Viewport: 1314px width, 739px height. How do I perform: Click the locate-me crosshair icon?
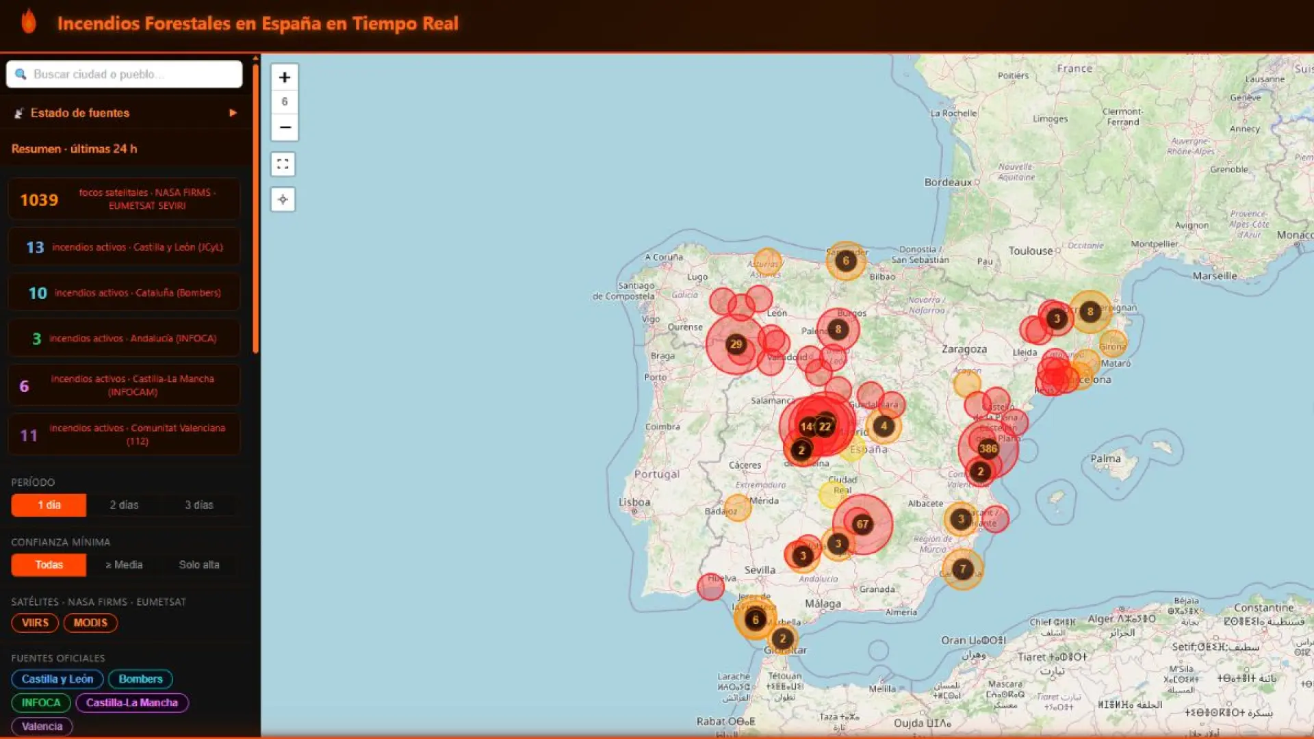(283, 200)
